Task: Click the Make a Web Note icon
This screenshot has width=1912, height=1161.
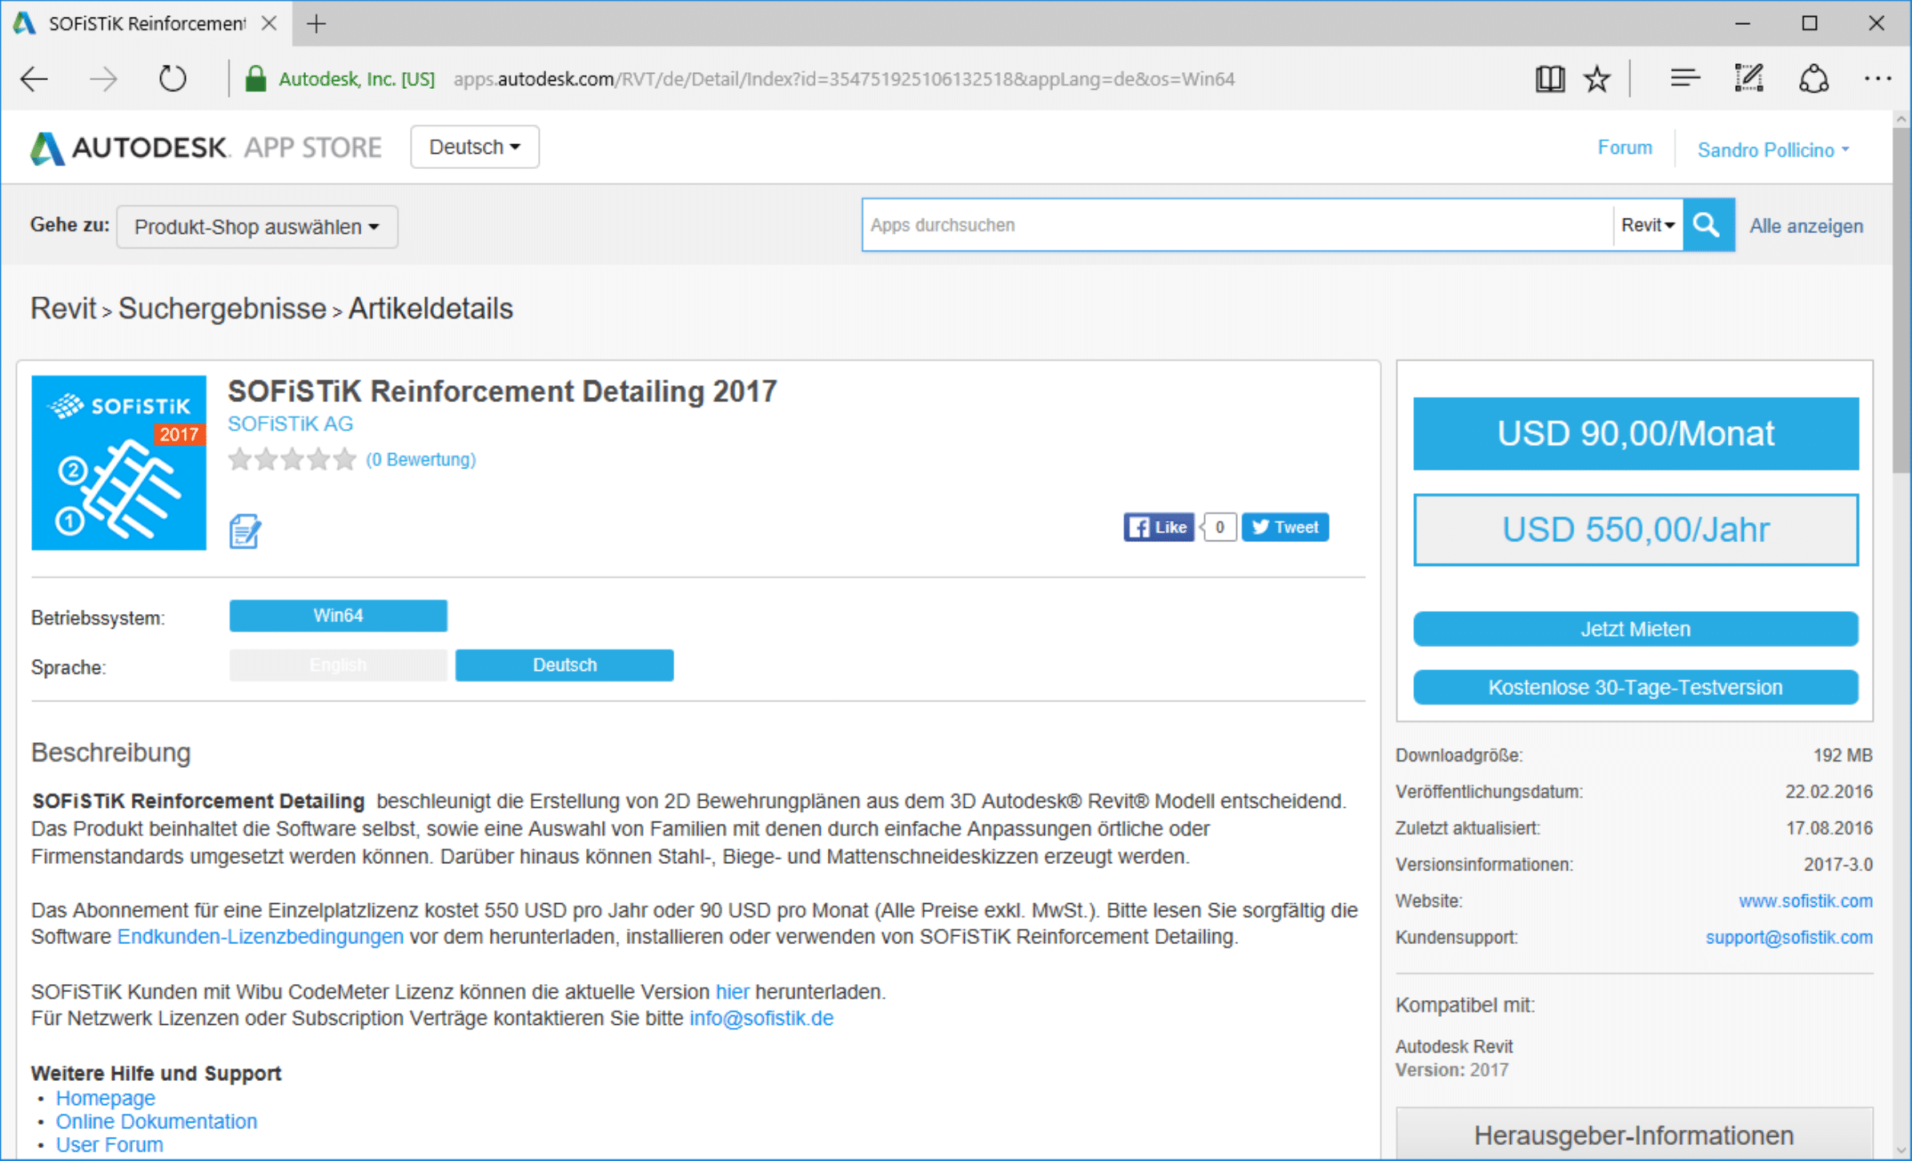Action: point(1749,78)
